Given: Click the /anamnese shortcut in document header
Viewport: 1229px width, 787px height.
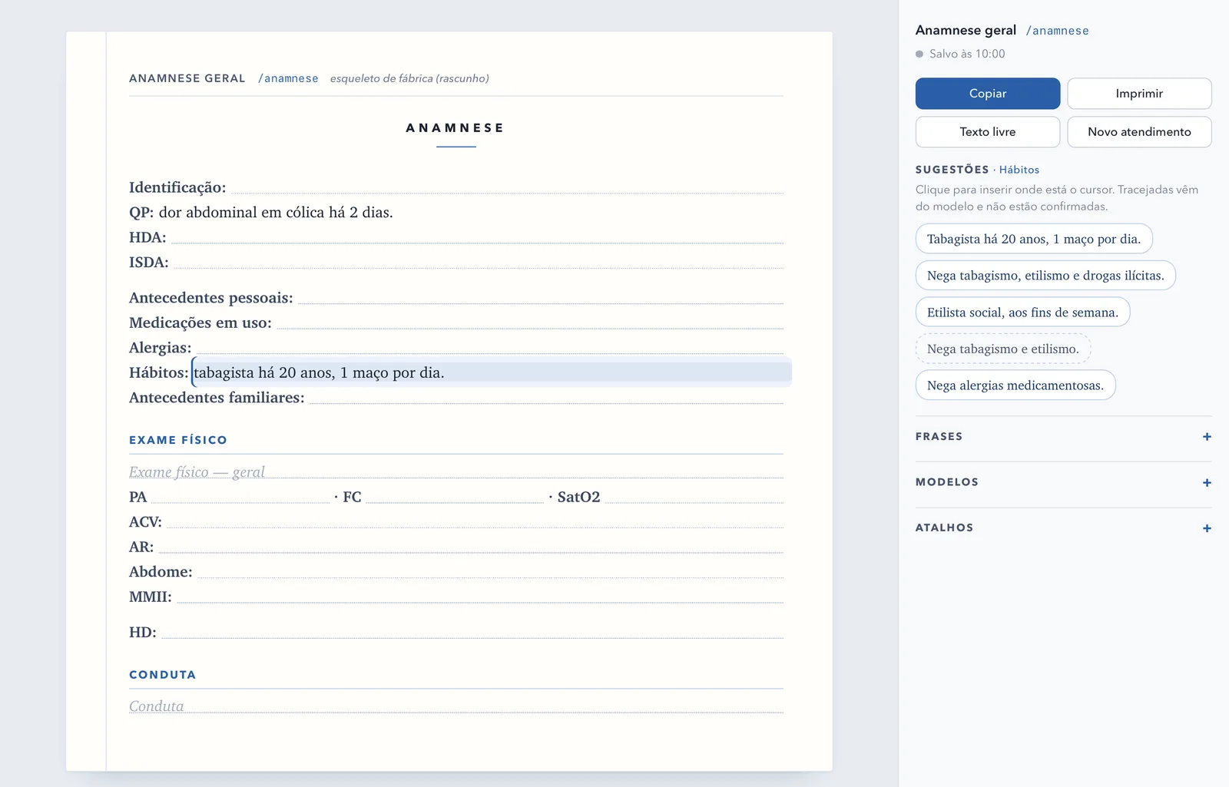Looking at the screenshot, I should pos(288,78).
